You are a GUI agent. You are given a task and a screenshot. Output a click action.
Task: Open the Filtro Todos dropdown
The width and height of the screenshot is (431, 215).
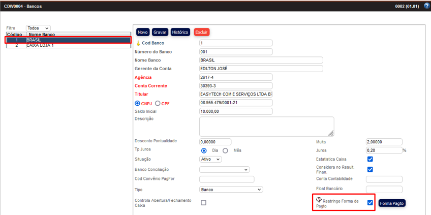tap(38, 28)
